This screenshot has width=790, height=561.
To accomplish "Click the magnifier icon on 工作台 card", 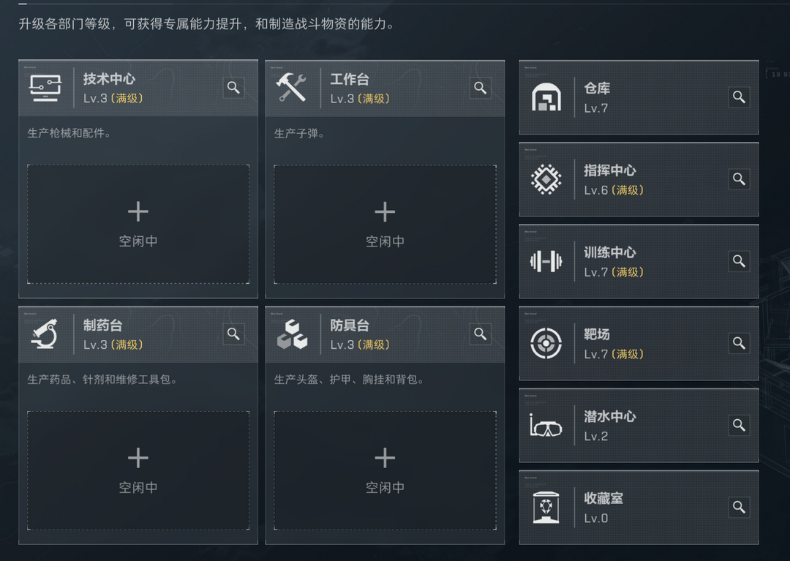I will pos(480,88).
